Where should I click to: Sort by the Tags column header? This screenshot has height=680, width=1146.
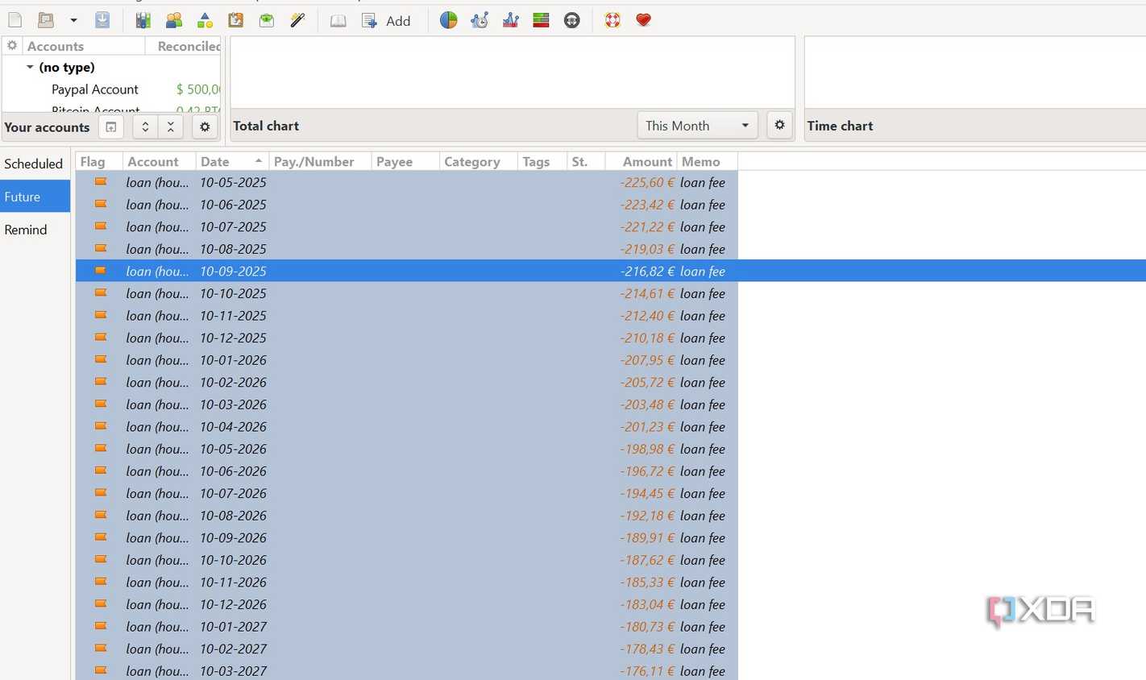point(542,162)
